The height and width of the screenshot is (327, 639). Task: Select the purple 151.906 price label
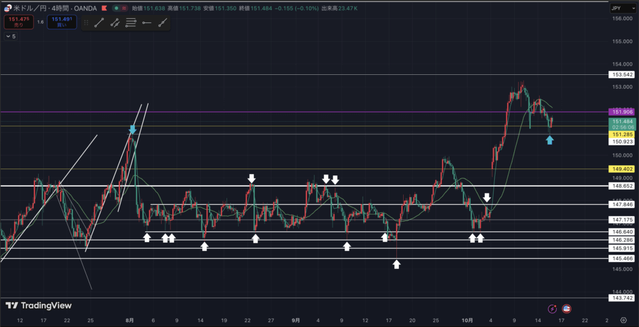[x=621, y=112]
